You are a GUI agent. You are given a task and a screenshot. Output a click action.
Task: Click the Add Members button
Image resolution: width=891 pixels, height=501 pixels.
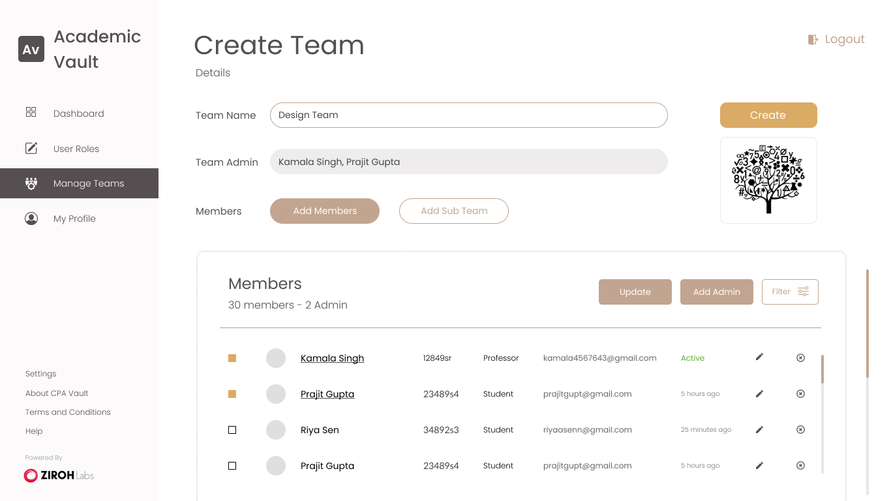click(x=325, y=211)
